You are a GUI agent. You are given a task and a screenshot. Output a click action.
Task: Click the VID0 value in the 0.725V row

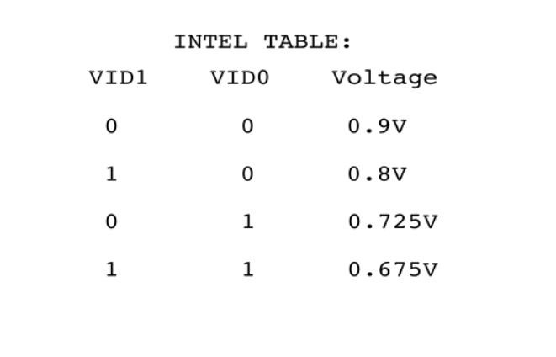246,225
